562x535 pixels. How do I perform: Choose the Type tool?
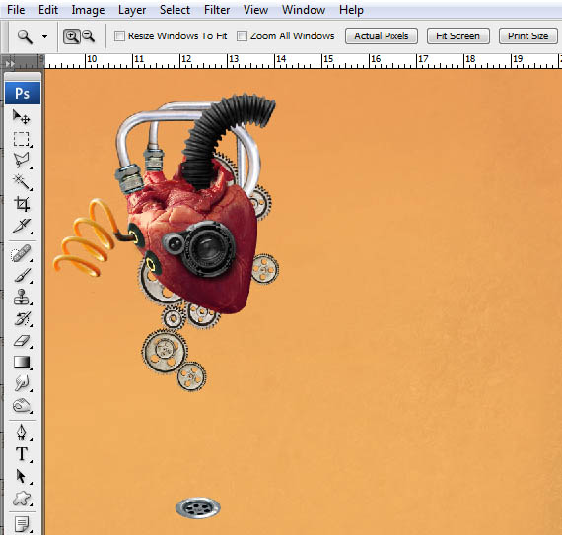(x=22, y=454)
